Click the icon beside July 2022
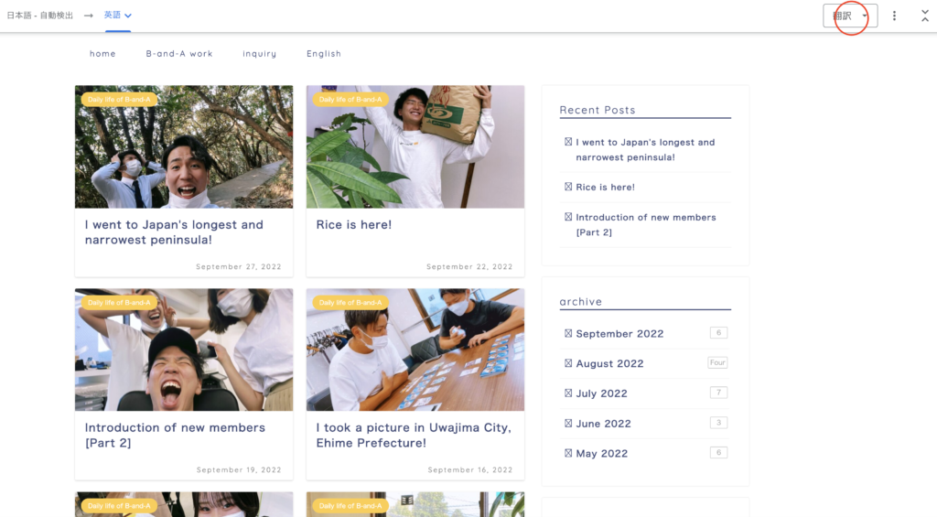The height and width of the screenshot is (517, 937). click(568, 393)
